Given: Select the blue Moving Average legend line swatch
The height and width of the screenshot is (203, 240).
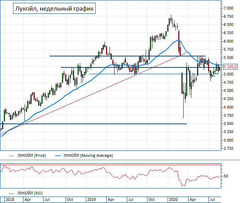Looking at the screenshot, I should click(x=58, y=156).
